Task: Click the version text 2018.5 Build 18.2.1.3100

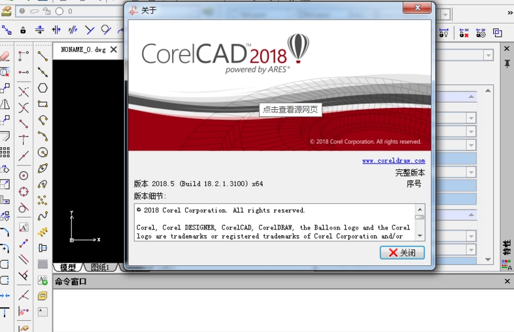Action: tap(198, 184)
